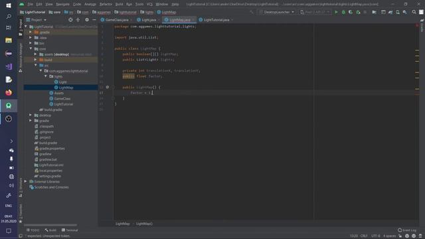Open the SDK Manager icon
425x239 pixels.
point(404,12)
